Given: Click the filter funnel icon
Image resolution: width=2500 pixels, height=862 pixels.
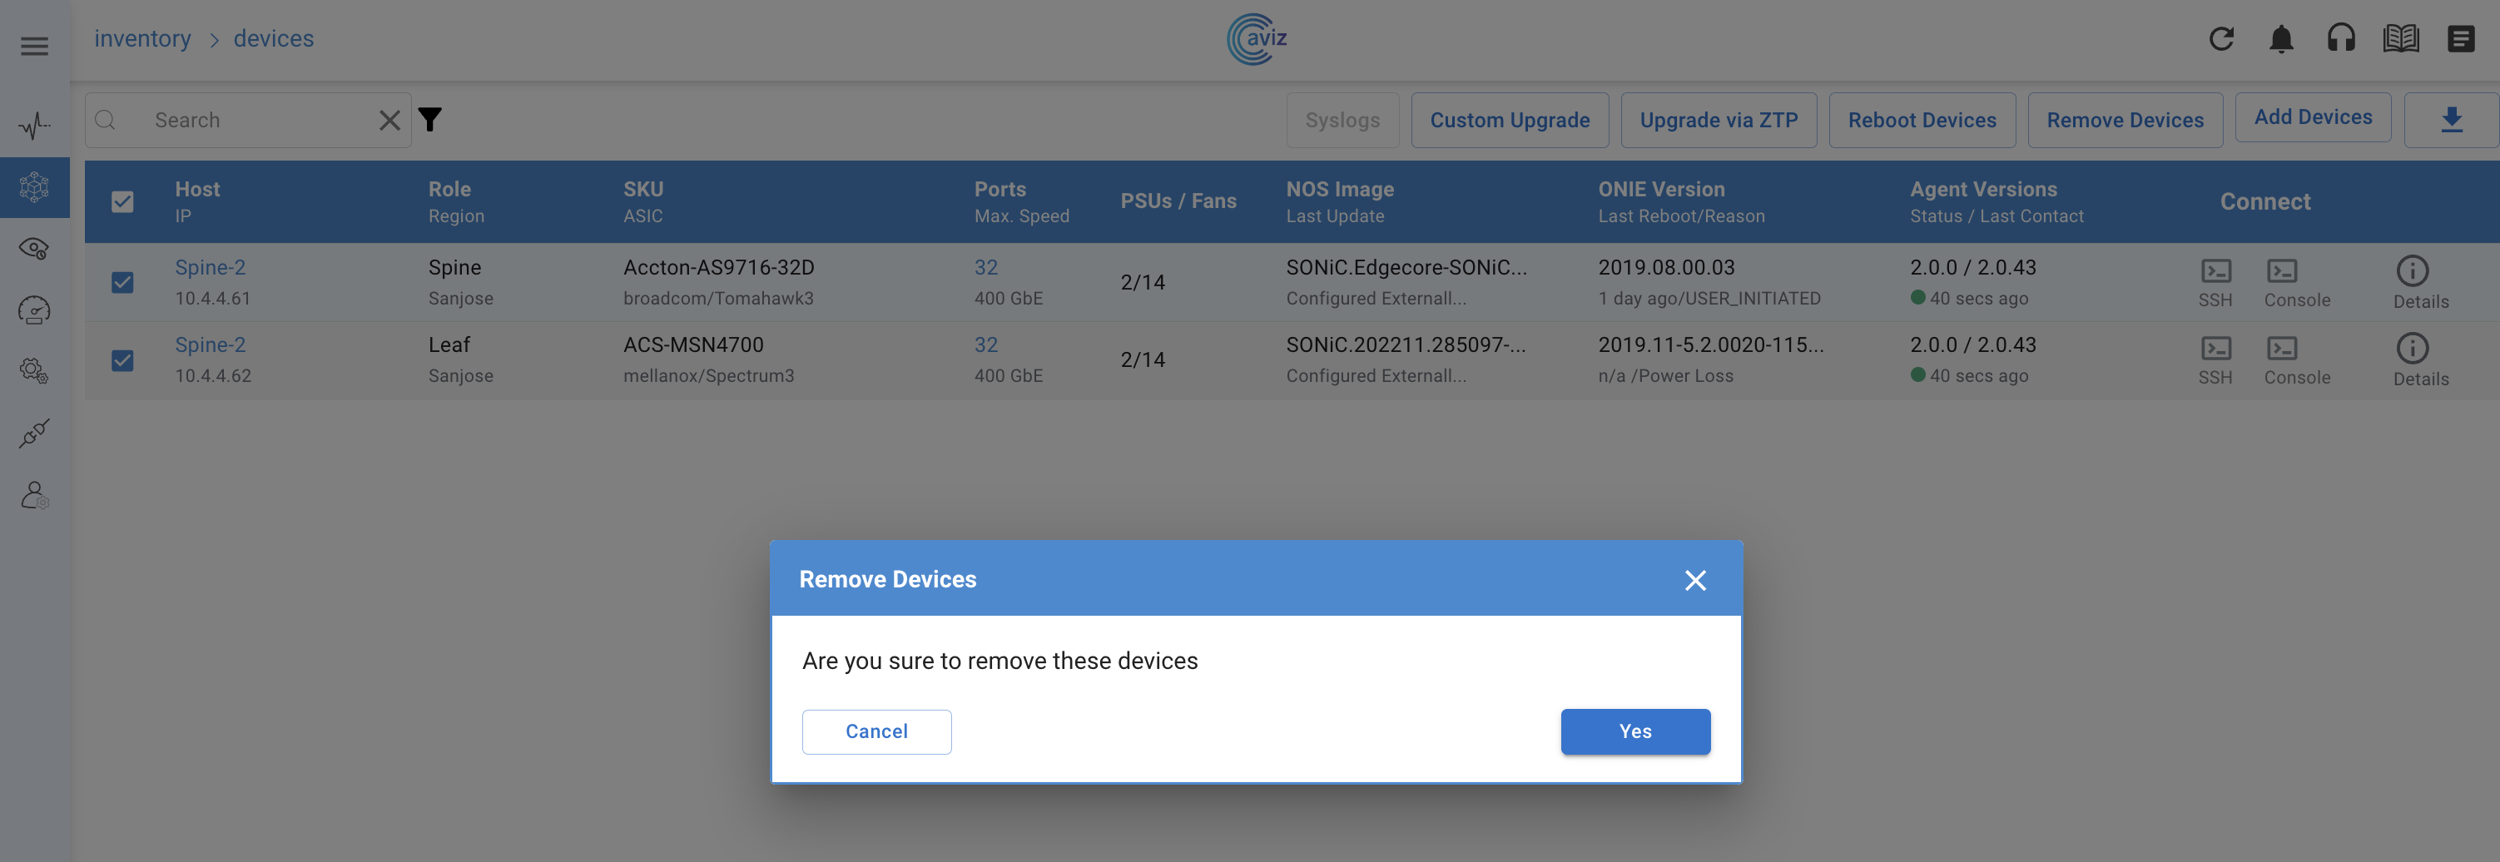Looking at the screenshot, I should click(x=430, y=120).
